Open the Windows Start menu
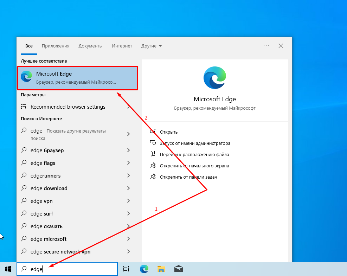Image resolution: width=347 pixels, height=276 pixels. (x=8, y=269)
